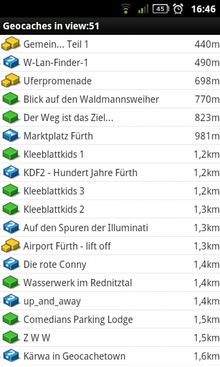
Task: Tap the green traditional cache icon for Kleeblattkids 1
Action: pyautogui.click(x=10, y=154)
